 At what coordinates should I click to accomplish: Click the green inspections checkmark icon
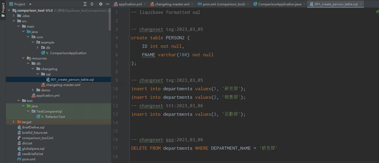(x=377, y=12)
